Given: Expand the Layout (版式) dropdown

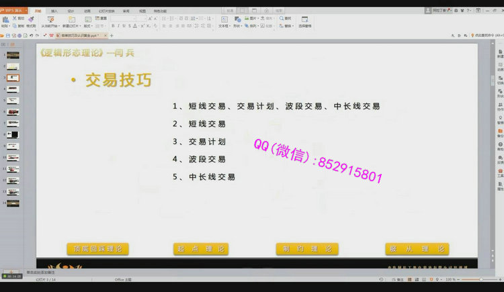Looking at the screenshot, I should tap(87, 26).
